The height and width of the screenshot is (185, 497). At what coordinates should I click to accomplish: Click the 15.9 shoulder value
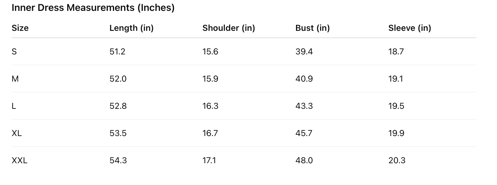tap(210, 79)
